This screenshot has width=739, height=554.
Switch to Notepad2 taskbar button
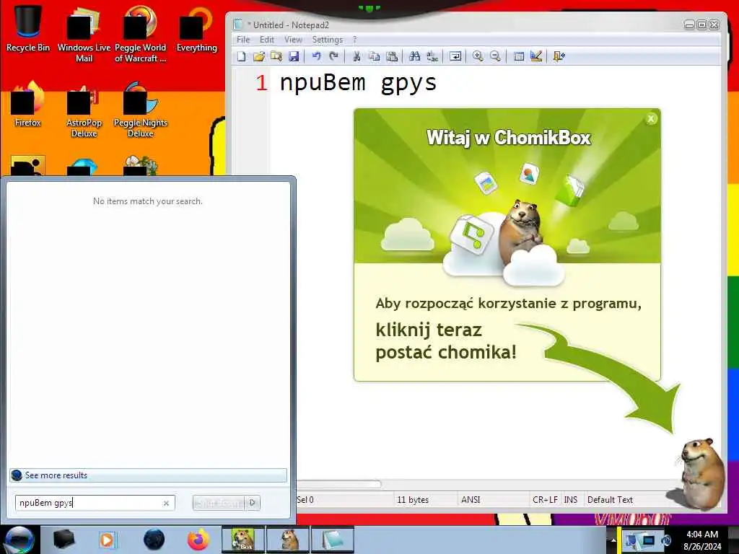click(333, 540)
